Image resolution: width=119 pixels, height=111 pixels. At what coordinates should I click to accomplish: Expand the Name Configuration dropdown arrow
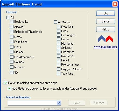click(x=59, y=103)
